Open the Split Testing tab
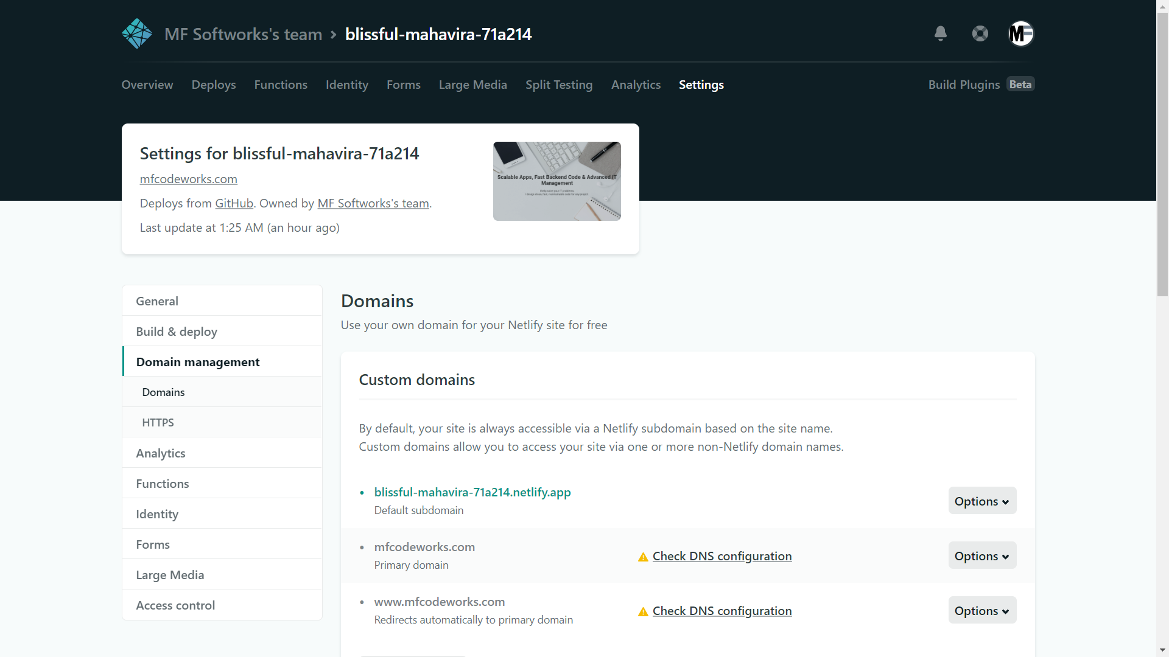The width and height of the screenshot is (1169, 657). click(558, 85)
